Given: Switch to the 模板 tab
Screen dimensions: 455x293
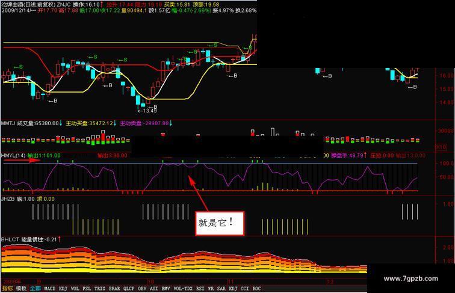Looking at the screenshot, I should (x=22, y=289).
